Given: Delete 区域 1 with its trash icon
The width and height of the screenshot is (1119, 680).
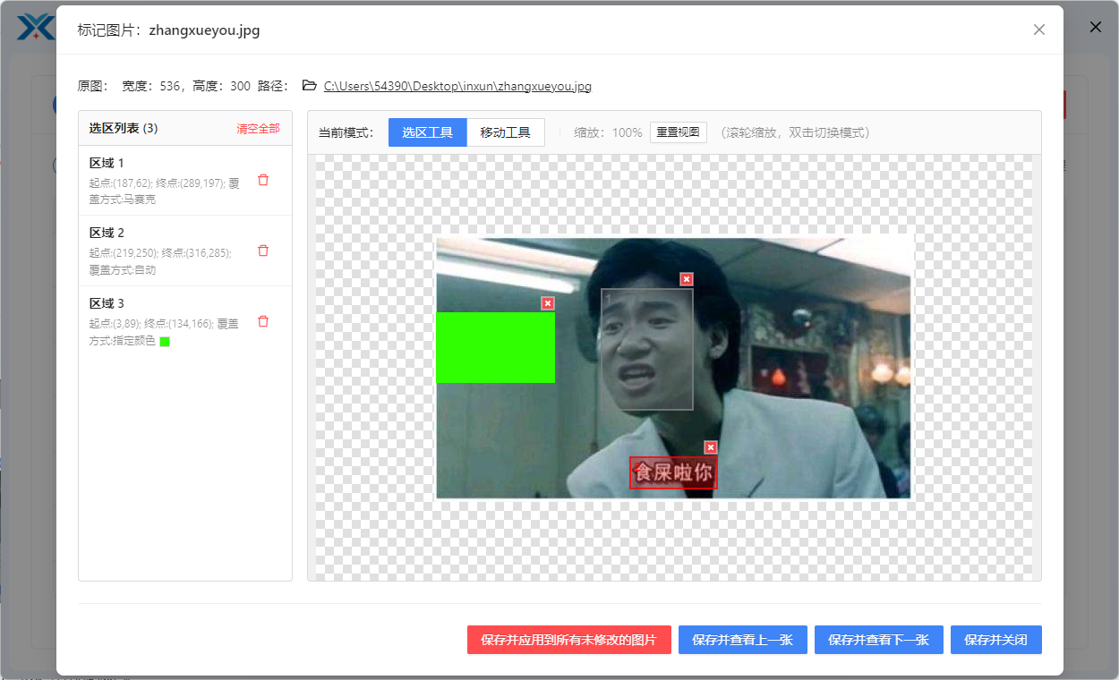Looking at the screenshot, I should coord(263,180).
